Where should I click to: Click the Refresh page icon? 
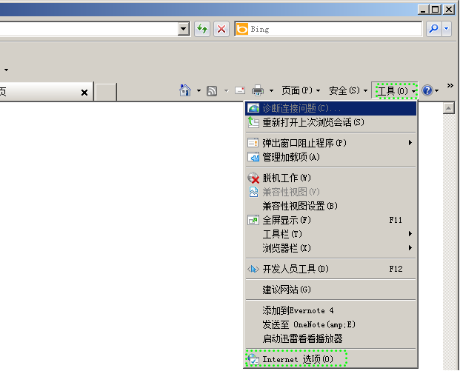tap(202, 29)
